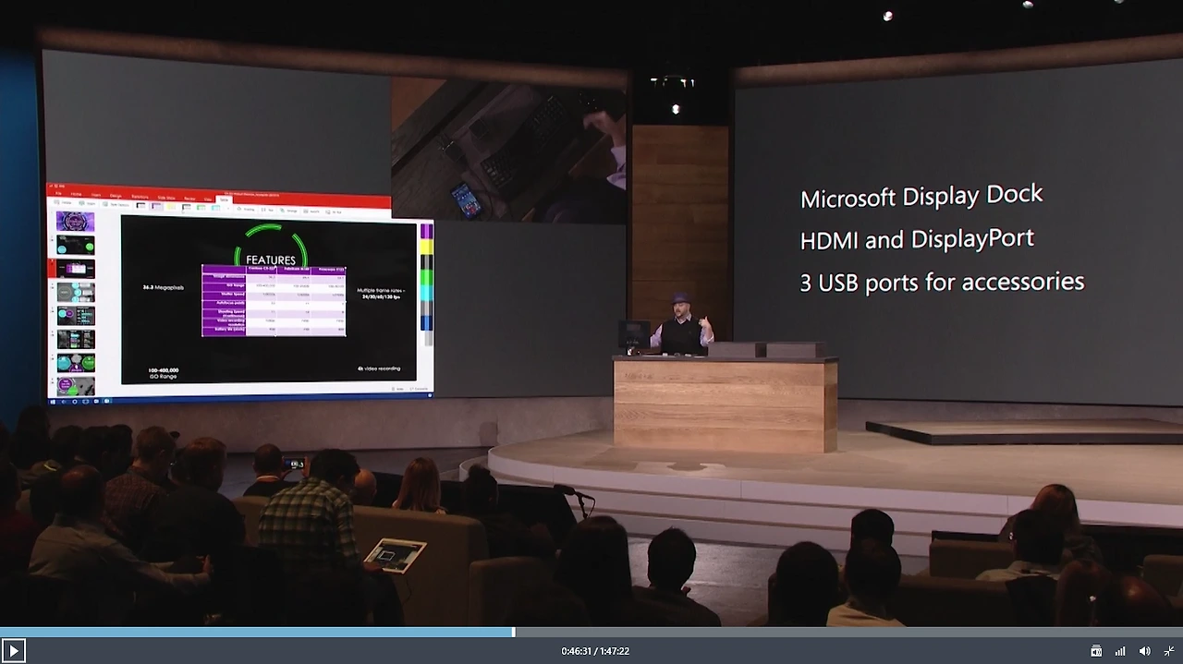Click the "FEATURES" heading on the projected slide

[x=271, y=260]
